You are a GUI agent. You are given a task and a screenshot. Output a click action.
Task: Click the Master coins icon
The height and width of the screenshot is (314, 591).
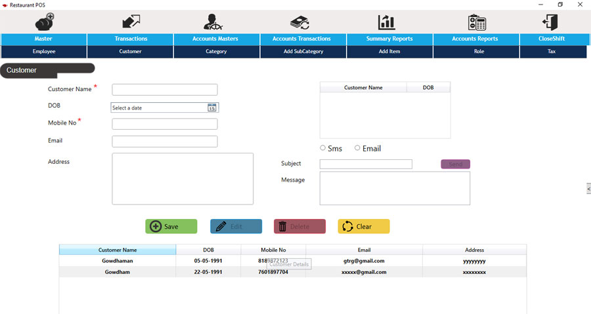click(x=44, y=22)
